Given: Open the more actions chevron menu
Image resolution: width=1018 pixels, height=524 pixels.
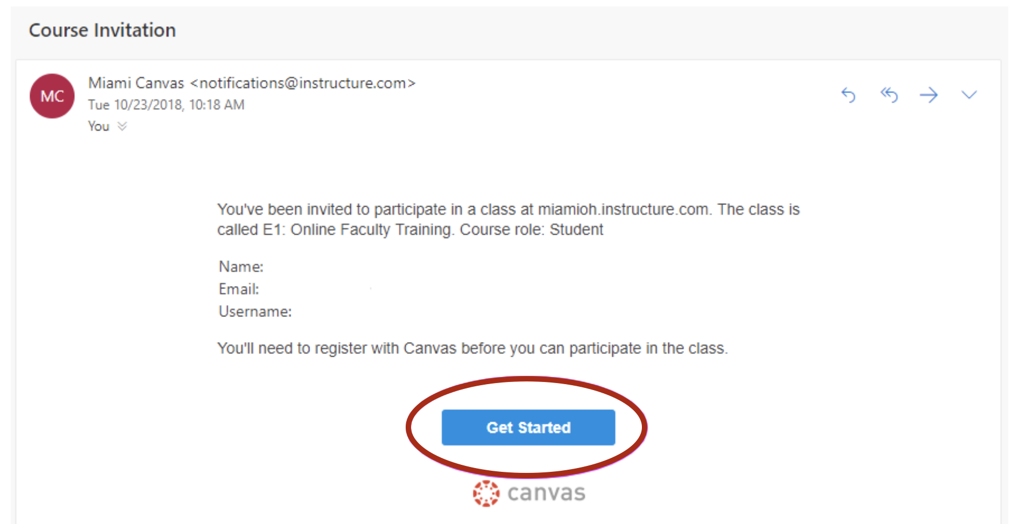Looking at the screenshot, I should coord(969,95).
